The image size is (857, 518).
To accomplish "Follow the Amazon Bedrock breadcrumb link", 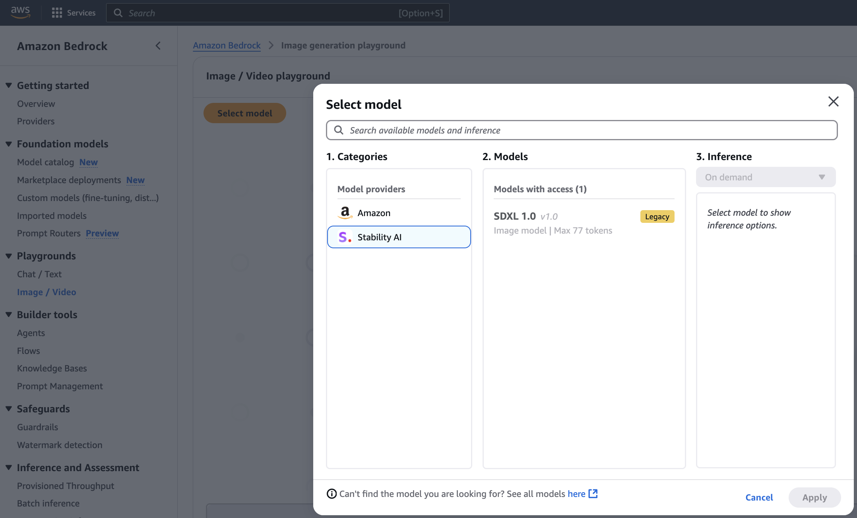I will click(x=227, y=45).
